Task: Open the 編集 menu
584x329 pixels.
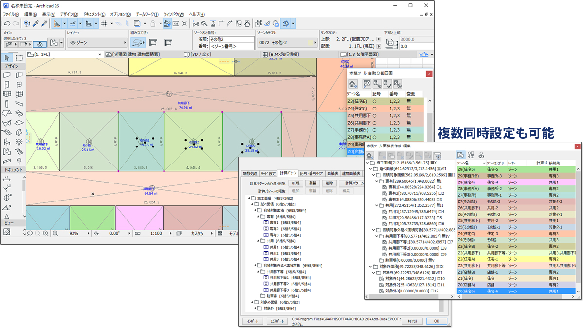Action: point(31,14)
